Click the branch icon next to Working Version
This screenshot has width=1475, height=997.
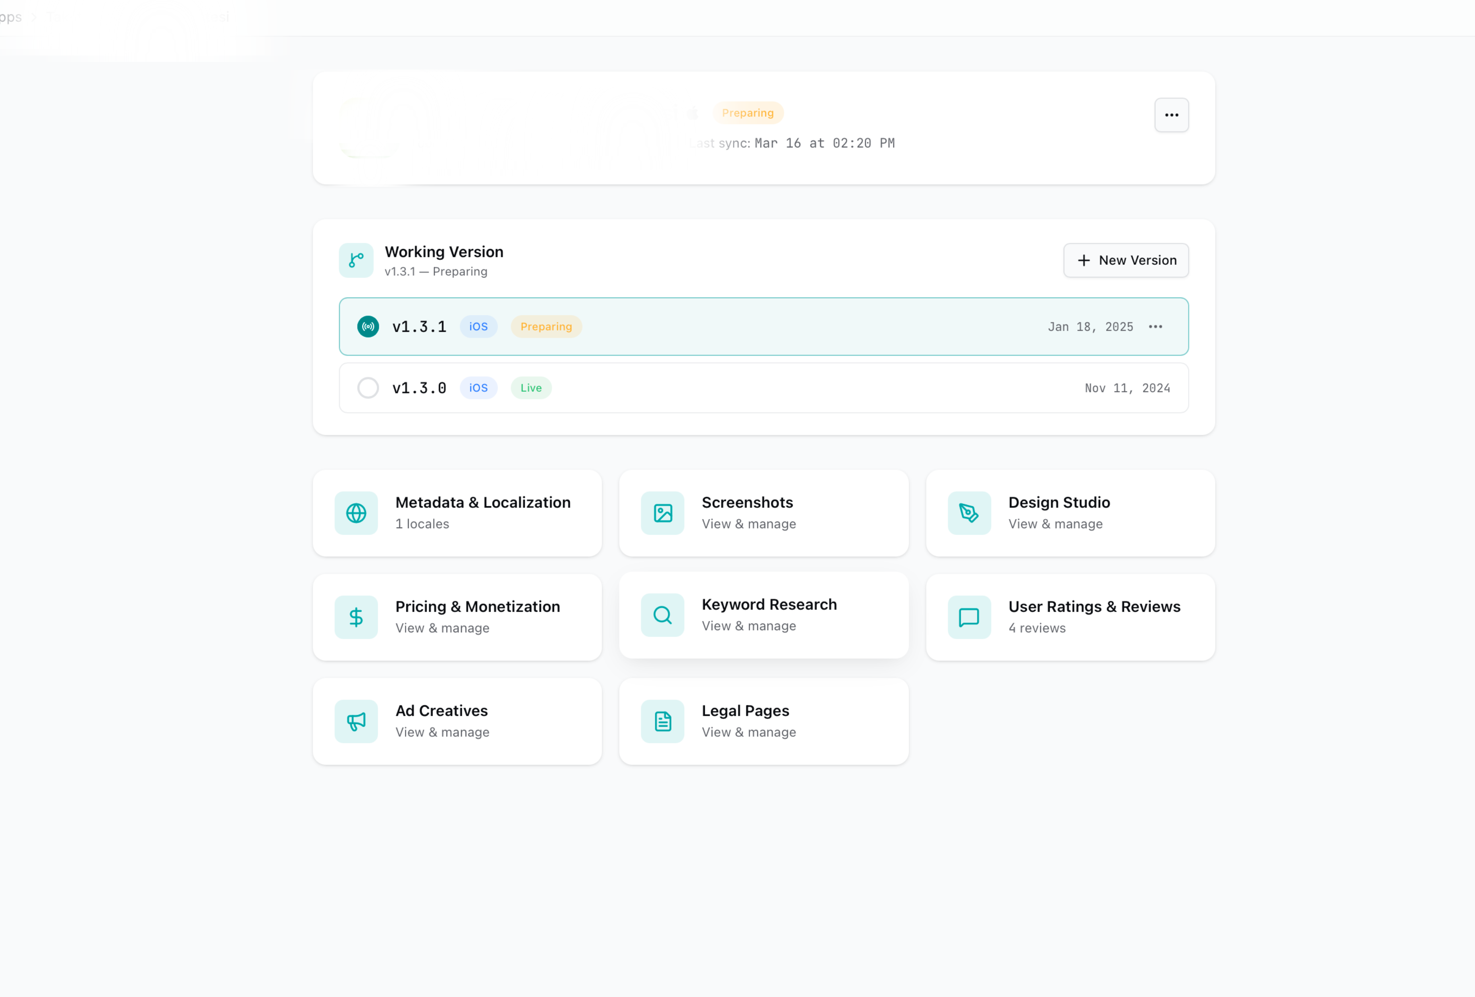(x=356, y=260)
